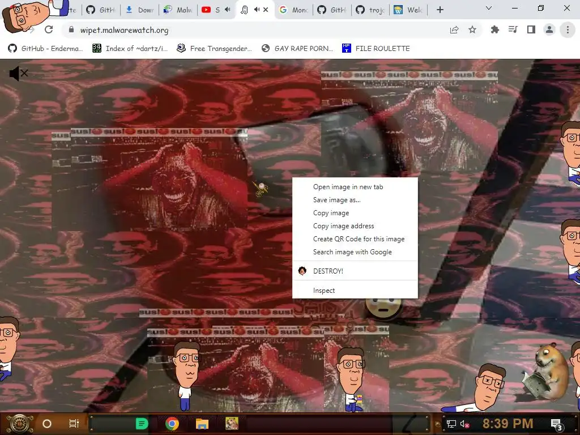This screenshot has height=435, width=580.
Task: Open the steampunk Start button
Action: (x=19, y=424)
